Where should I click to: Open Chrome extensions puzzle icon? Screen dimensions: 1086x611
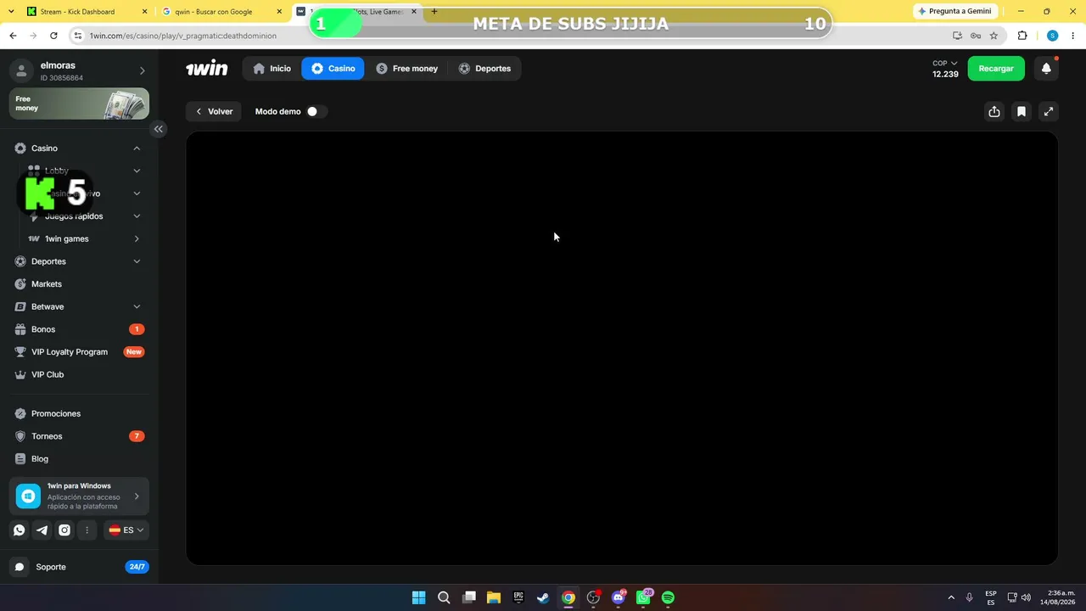(x=1022, y=36)
